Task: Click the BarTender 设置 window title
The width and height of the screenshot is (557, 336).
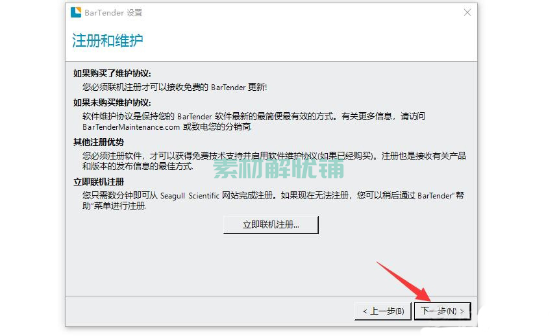Action: pyautogui.click(x=114, y=13)
